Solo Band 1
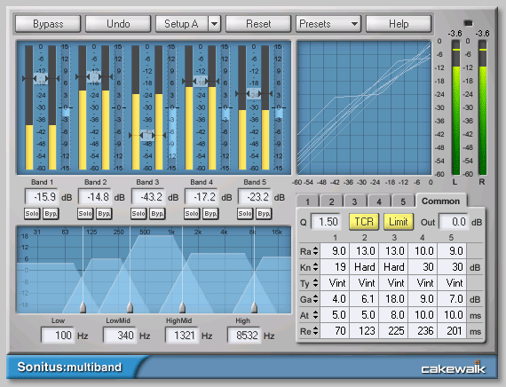The height and width of the screenshot is (387, 506). coord(32,213)
